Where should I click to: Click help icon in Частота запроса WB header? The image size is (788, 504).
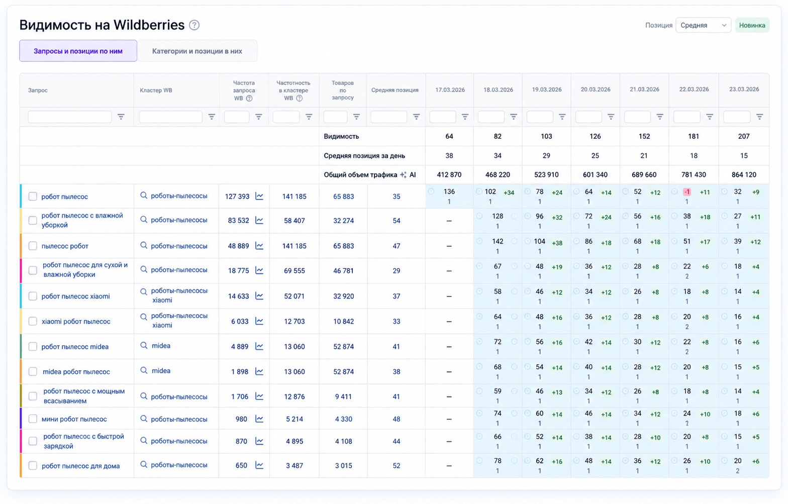coord(249,98)
